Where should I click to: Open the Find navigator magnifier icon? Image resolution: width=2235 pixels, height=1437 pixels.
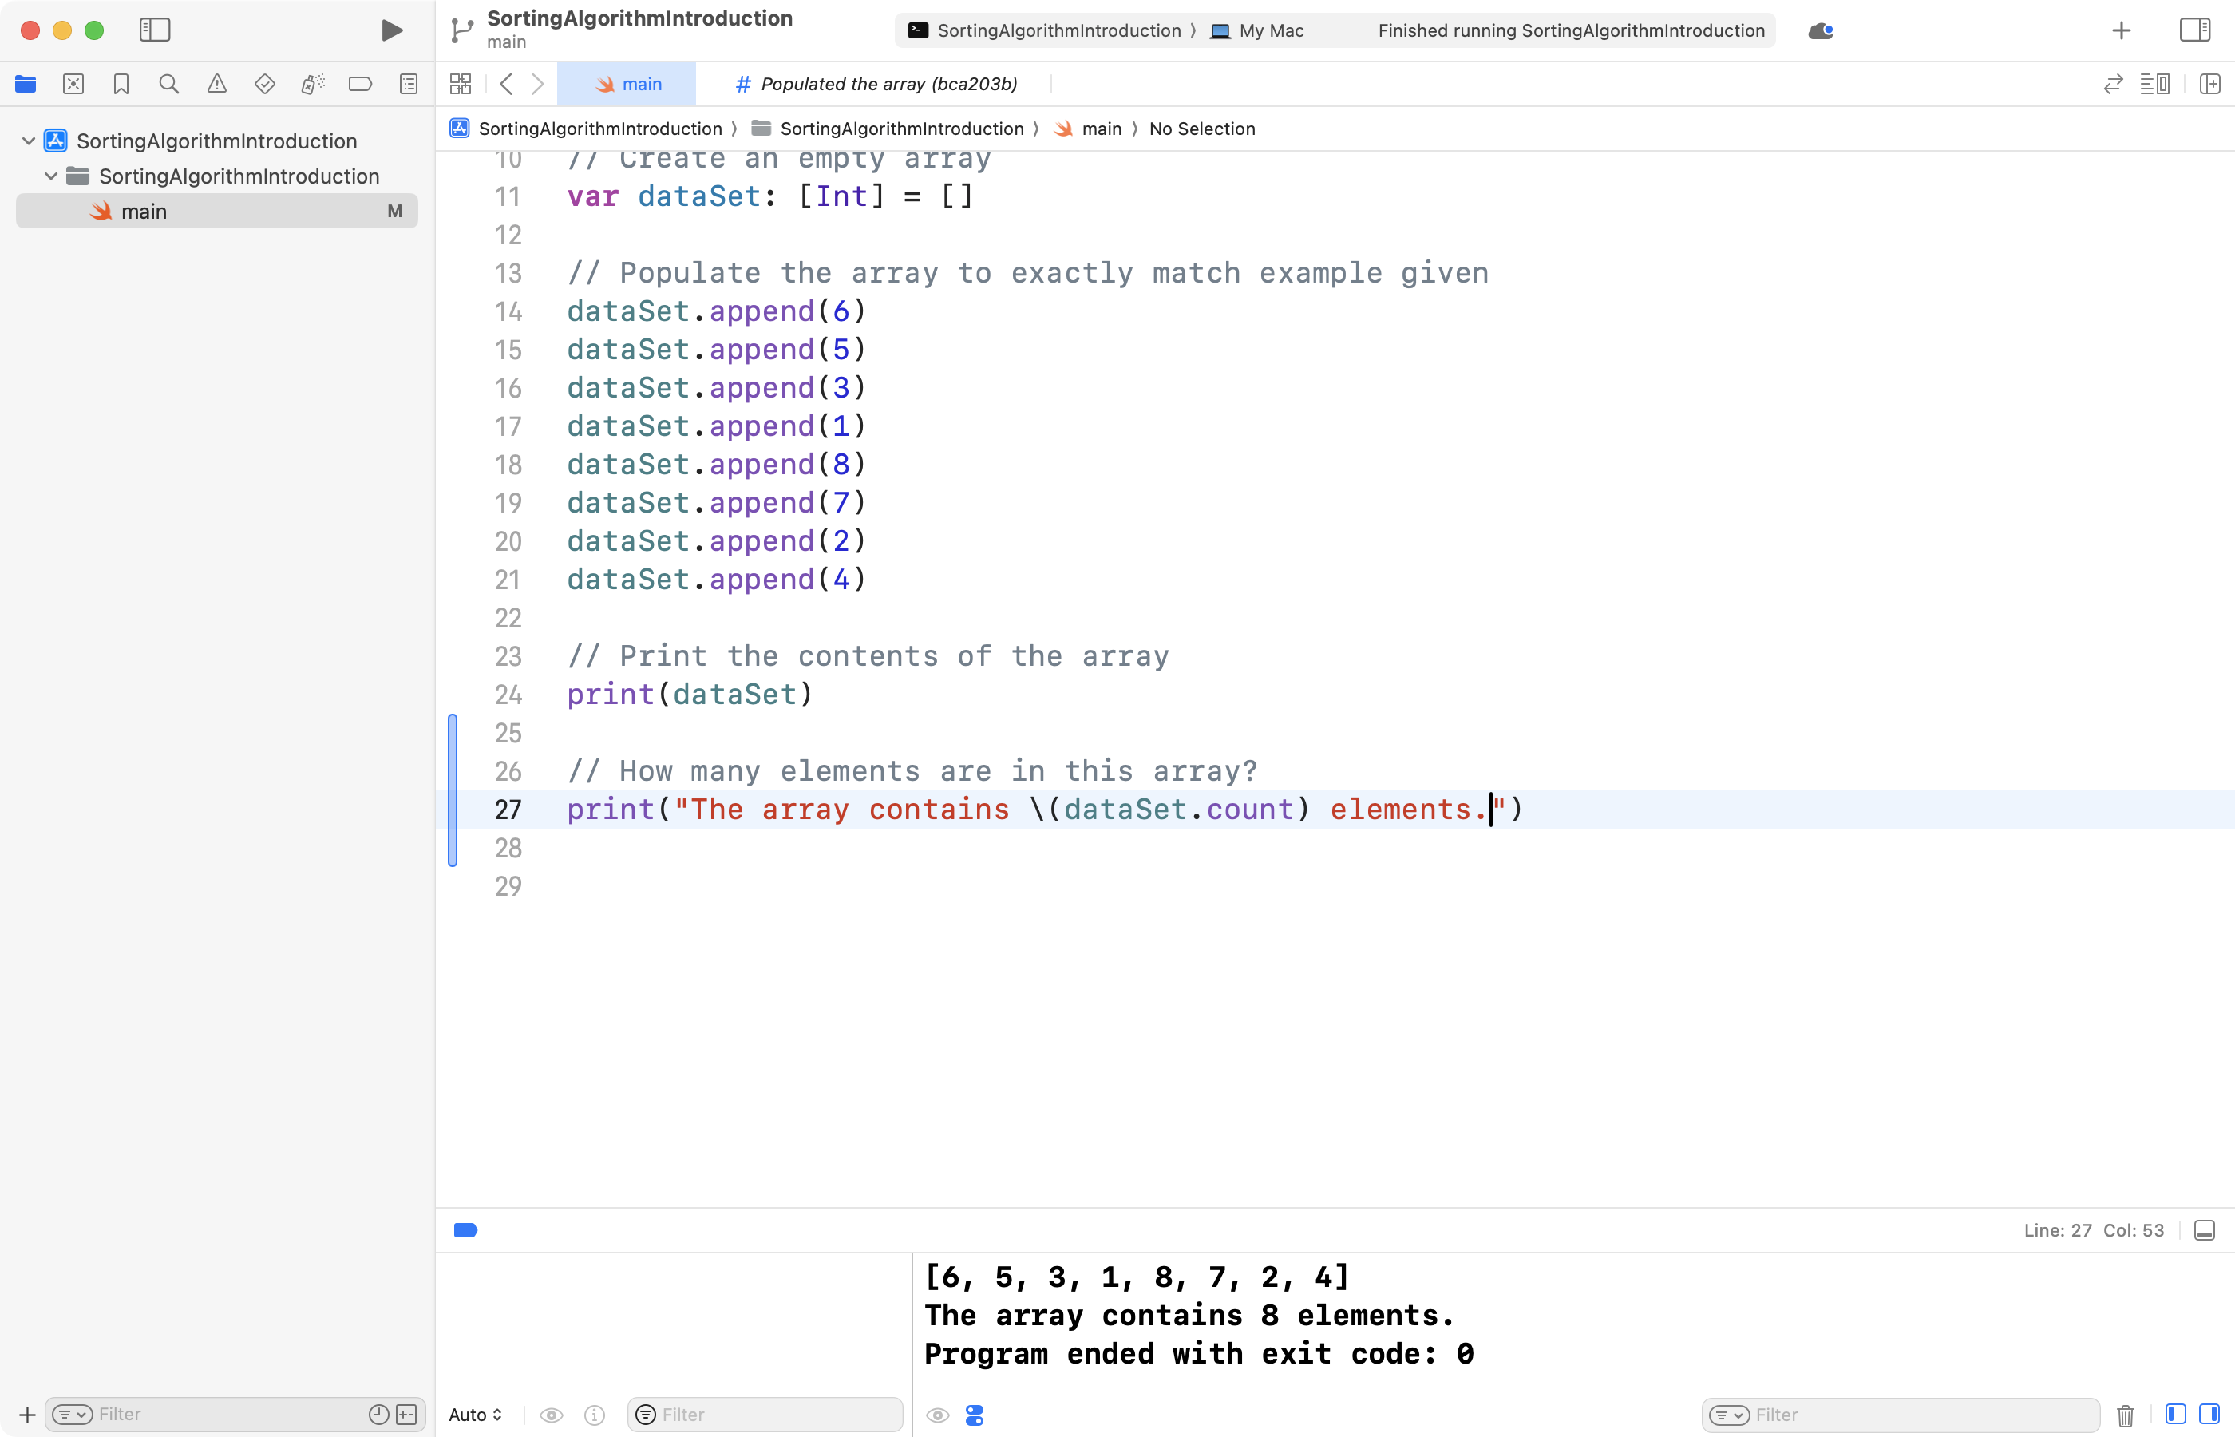point(169,84)
